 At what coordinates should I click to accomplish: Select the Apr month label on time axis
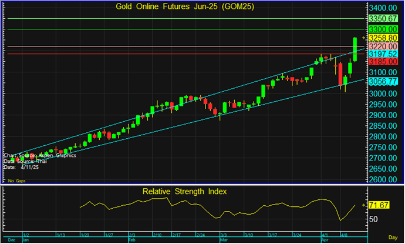coord(325,240)
